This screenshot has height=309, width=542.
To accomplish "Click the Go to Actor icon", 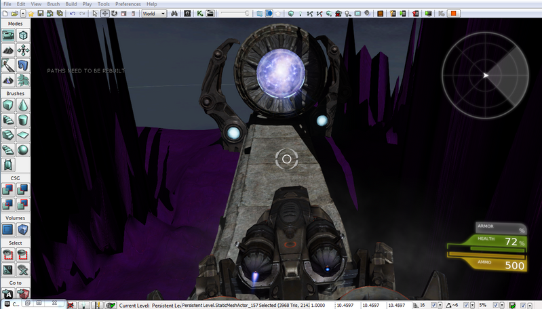I will (x=8, y=294).
